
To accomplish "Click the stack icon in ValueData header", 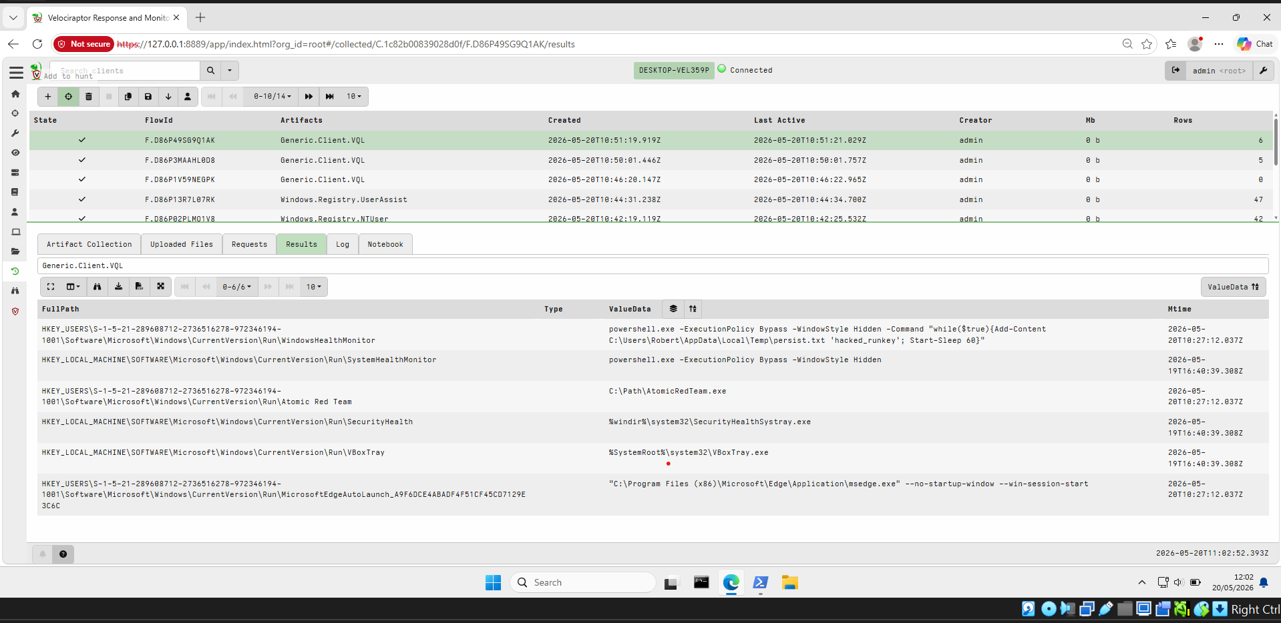I will pyautogui.click(x=673, y=309).
